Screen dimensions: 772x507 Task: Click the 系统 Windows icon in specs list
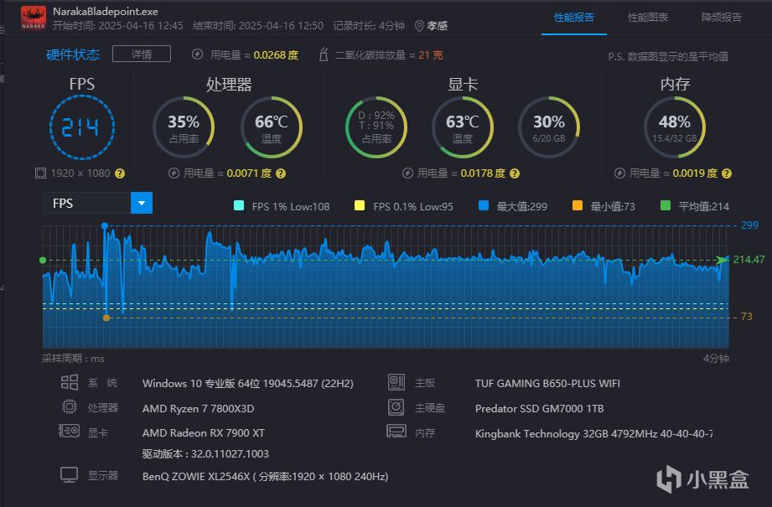click(70, 382)
